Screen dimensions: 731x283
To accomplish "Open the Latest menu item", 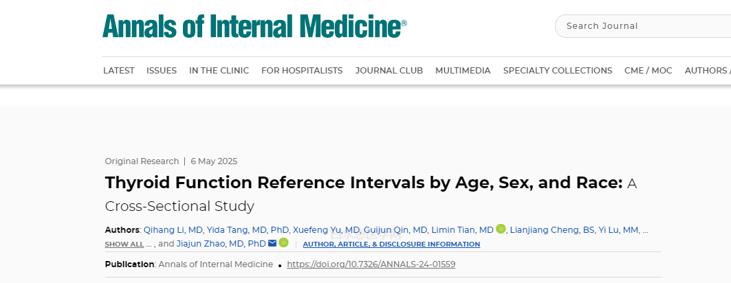I will pos(119,70).
